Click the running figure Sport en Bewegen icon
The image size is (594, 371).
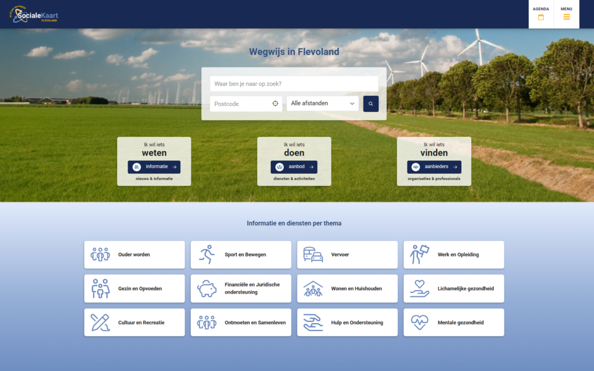click(207, 254)
